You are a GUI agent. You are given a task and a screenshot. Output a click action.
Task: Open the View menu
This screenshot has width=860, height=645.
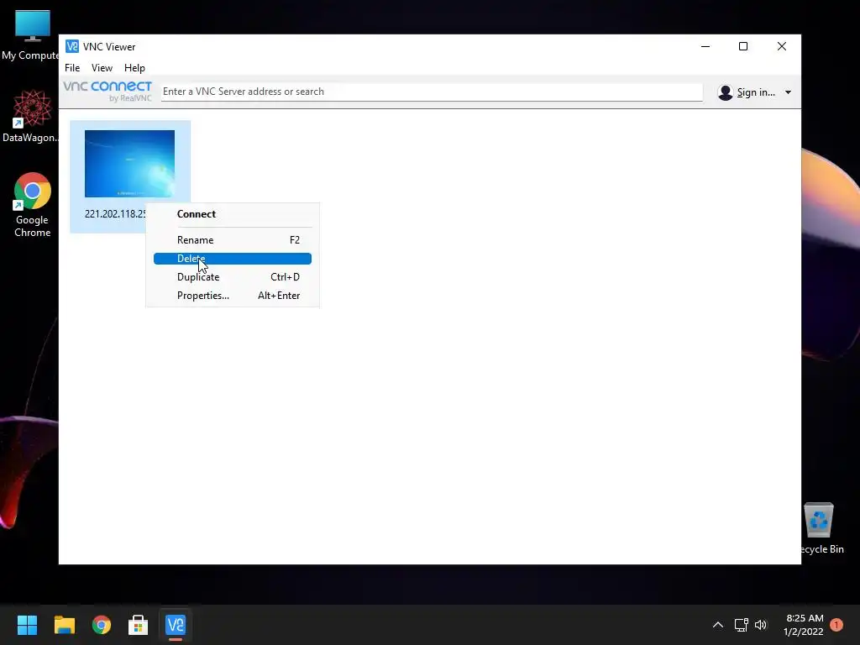pyautogui.click(x=102, y=68)
